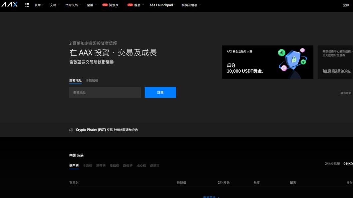
Task: Open the hot 猜漲跌 menu item
Action: click(x=110, y=5)
